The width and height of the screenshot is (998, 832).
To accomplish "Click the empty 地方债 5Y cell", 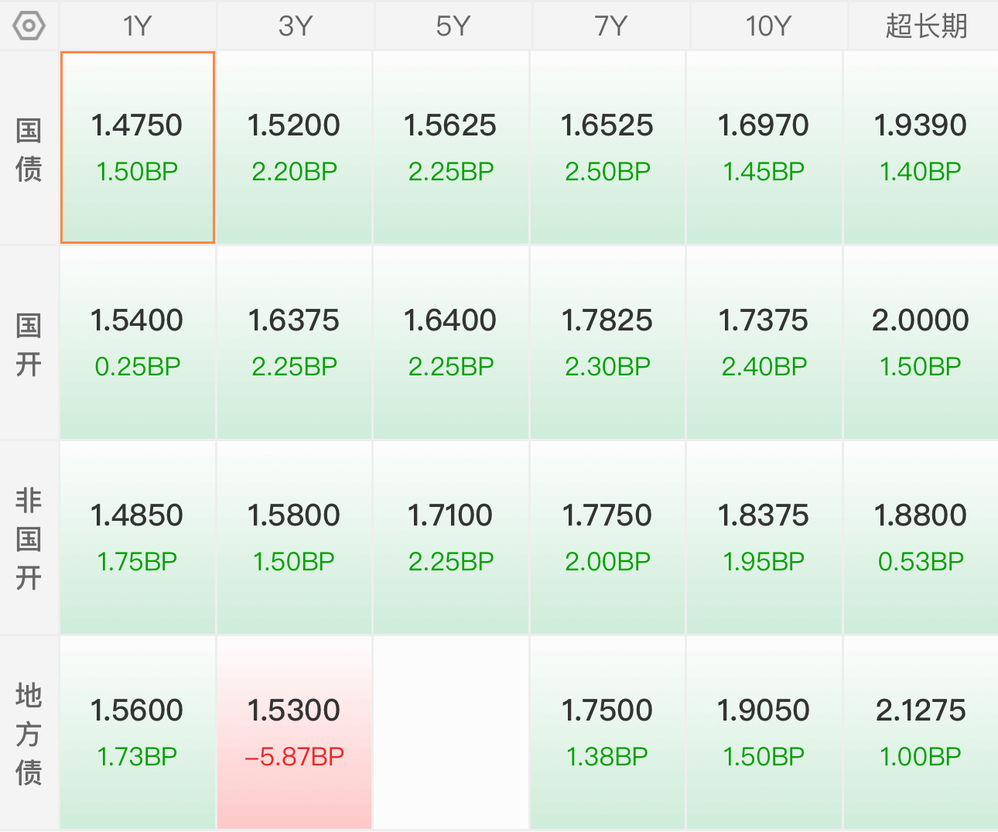I will [x=451, y=733].
